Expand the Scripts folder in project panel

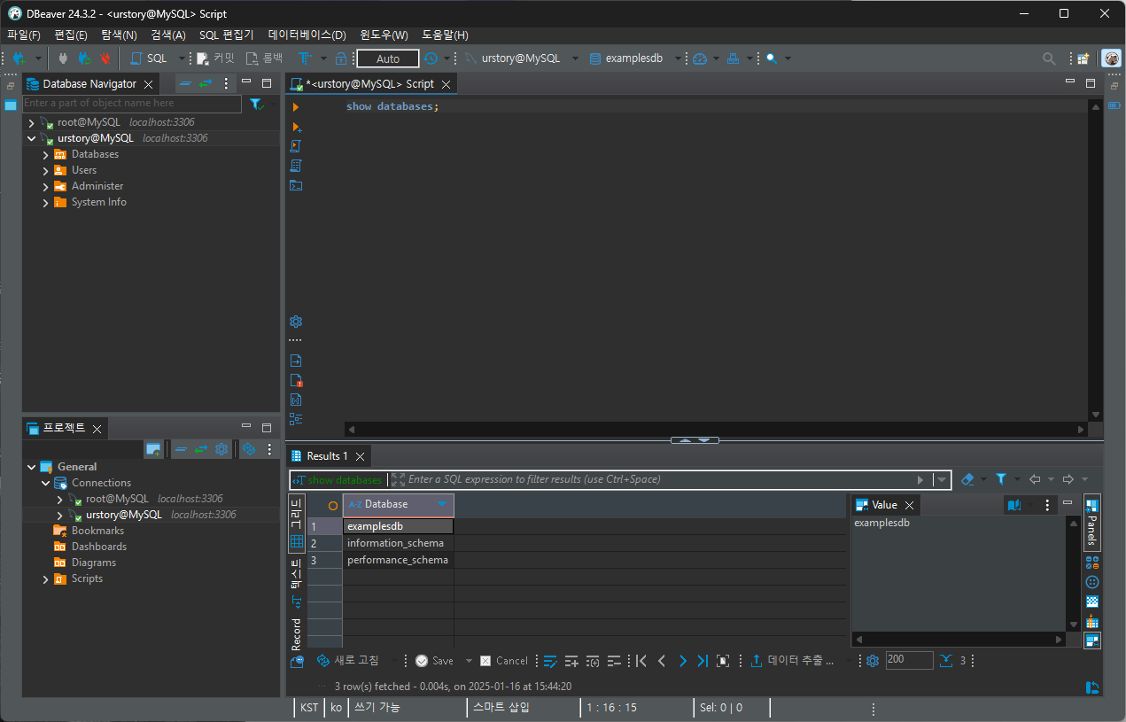[46, 578]
